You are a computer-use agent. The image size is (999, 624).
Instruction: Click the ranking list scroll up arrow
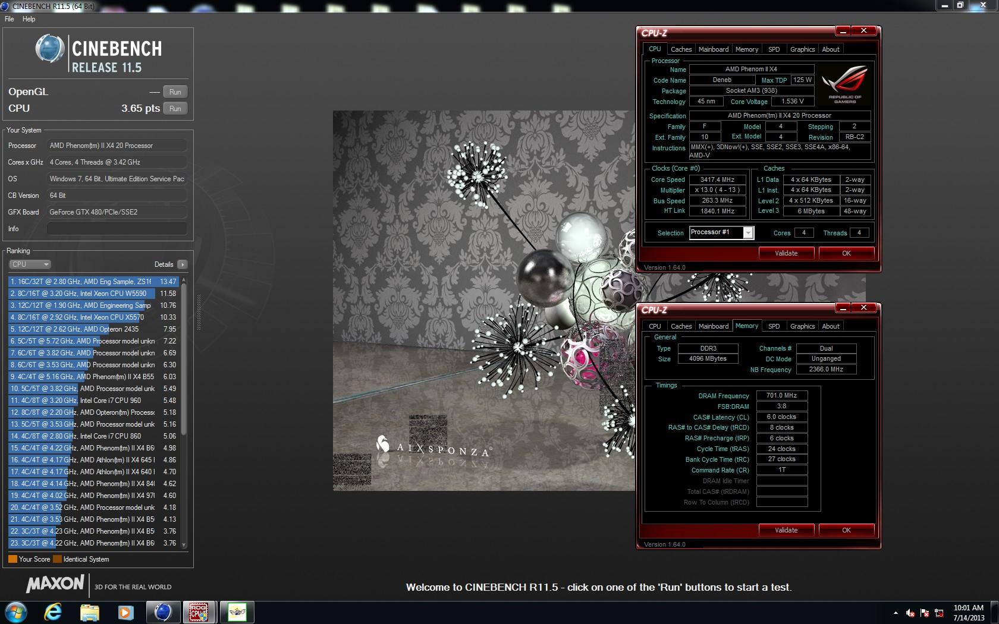[184, 280]
